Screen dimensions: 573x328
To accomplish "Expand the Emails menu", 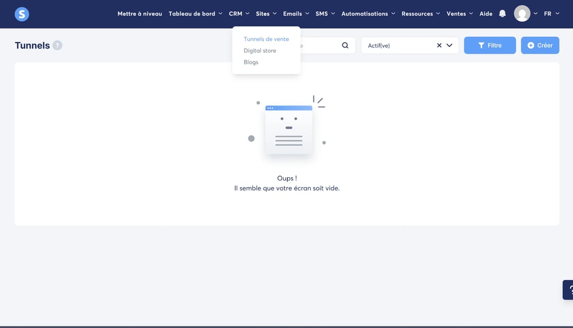I will 296,13.
